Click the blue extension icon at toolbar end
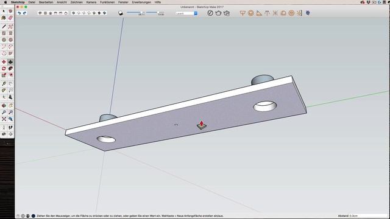Viewport: 390px width, 219px height. [308, 13]
